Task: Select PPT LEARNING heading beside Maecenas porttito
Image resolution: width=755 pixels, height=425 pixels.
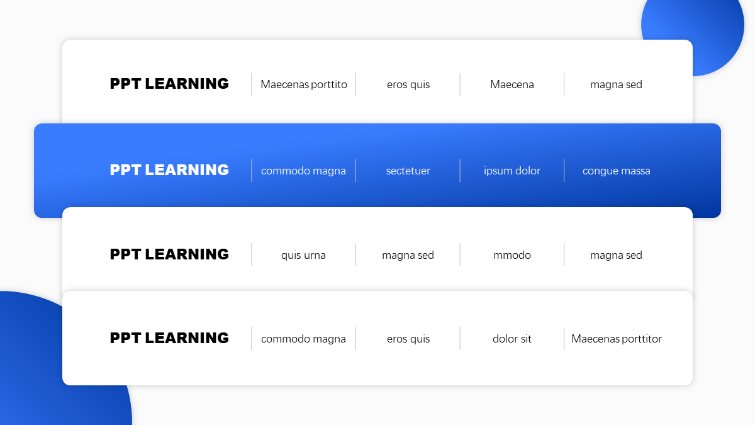Action: pos(169,84)
